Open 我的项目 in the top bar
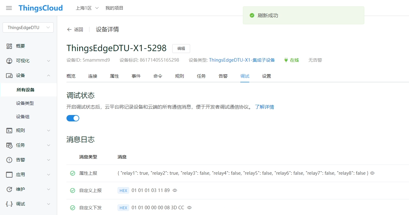Viewport: 409px width, 215px height. click(x=114, y=8)
